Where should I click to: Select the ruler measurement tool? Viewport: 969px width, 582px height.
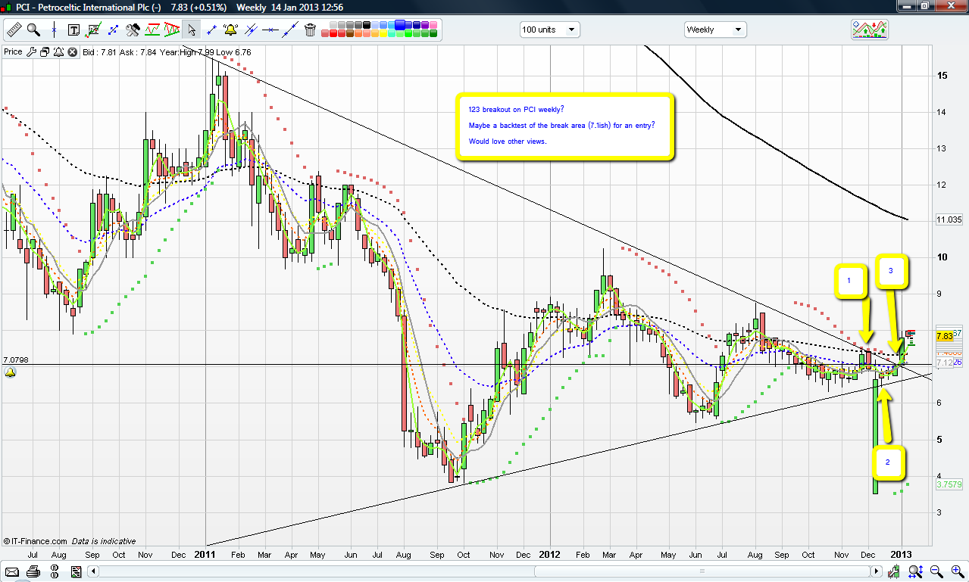[x=14, y=30]
